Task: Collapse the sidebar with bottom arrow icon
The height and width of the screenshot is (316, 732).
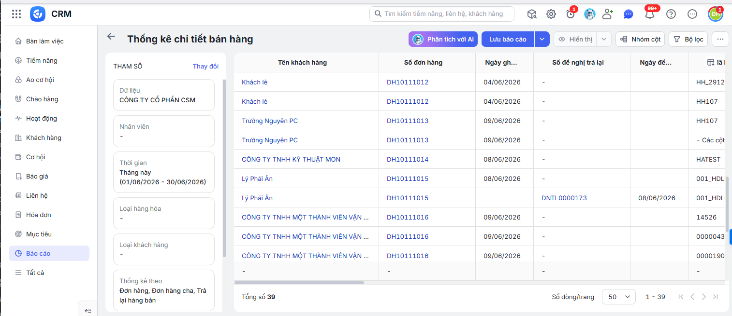Action: 88,310
